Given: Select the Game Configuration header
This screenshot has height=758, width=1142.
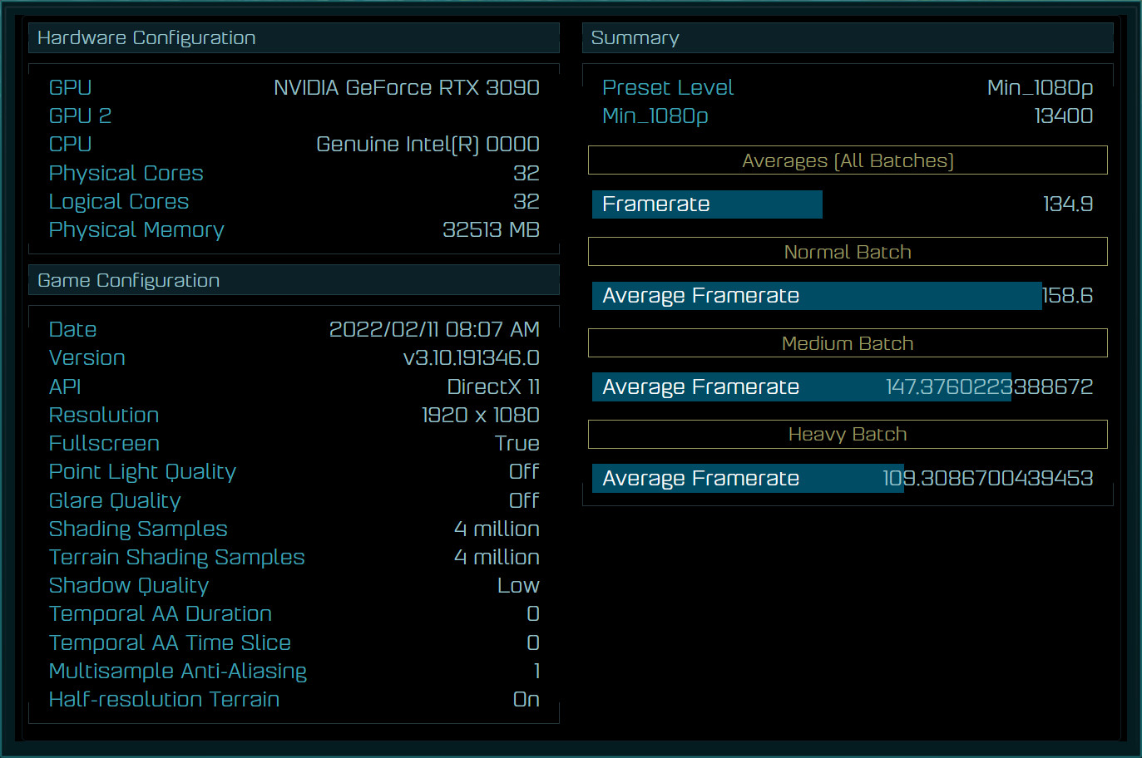Looking at the screenshot, I should (294, 280).
